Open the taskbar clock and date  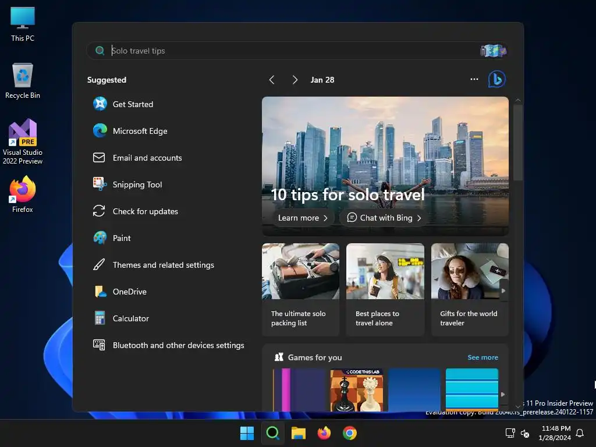click(x=555, y=433)
